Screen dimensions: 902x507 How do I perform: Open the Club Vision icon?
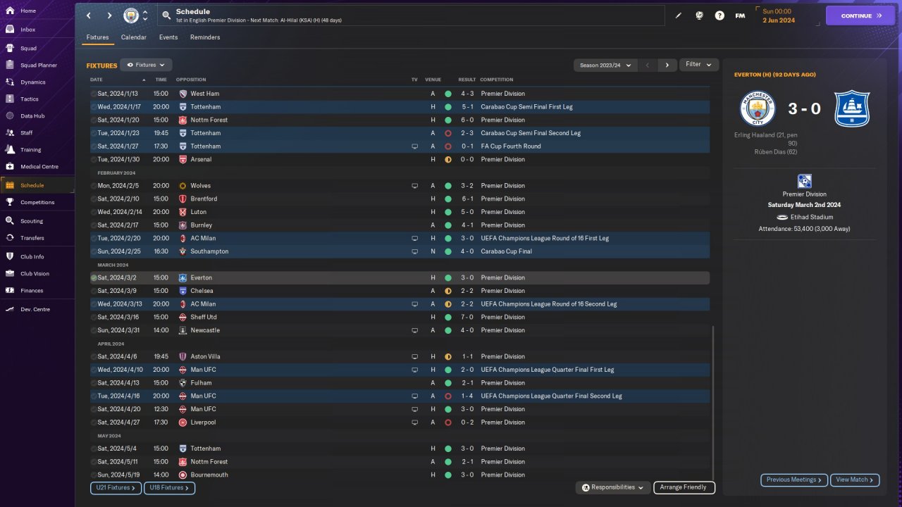10,274
